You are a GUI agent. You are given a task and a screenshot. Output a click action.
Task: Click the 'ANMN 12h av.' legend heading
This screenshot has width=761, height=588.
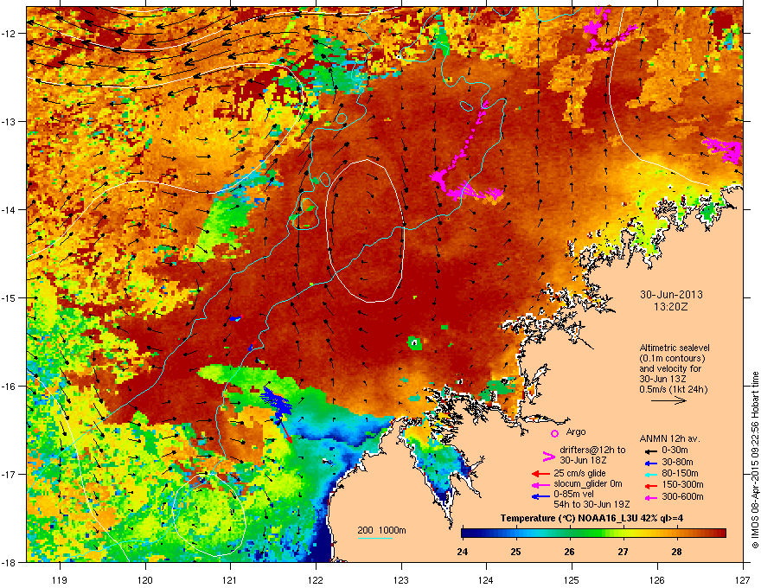point(669,439)
